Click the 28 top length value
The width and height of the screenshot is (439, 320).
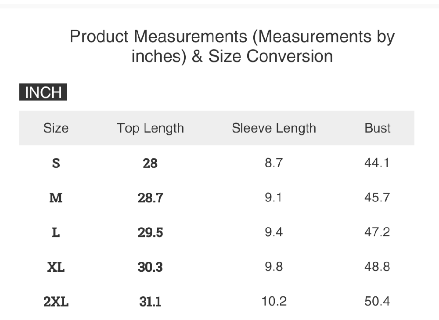click(x=150, y=163)
